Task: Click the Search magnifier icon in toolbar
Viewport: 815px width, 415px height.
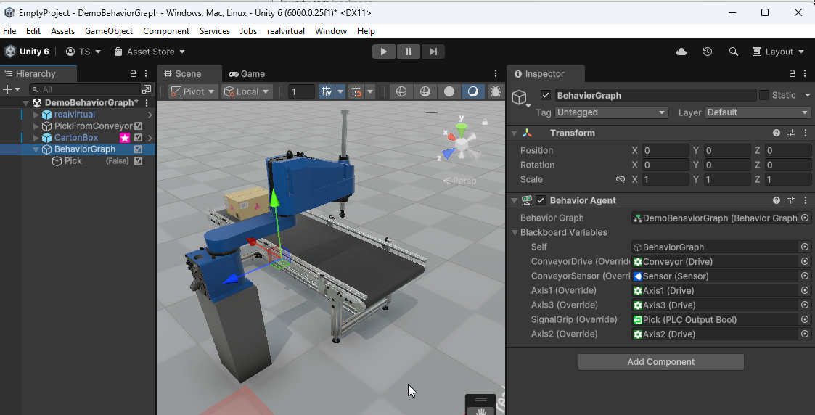Action: (734, 52)
